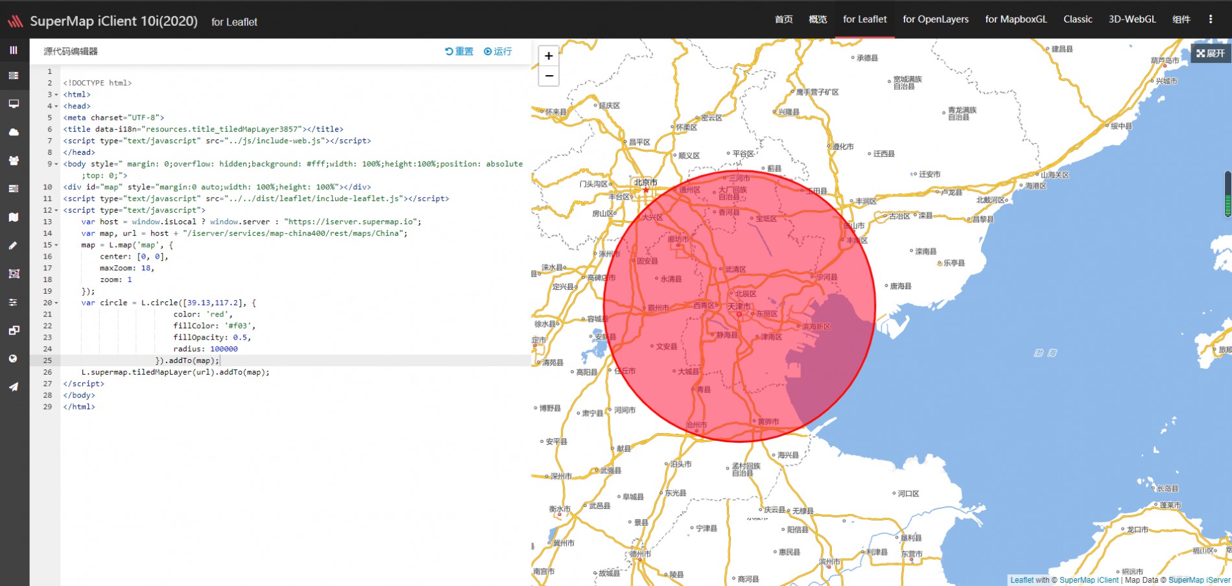The height and width of the screenshot is (586, 1232).
Task: Place cursor on code line 25
Action: click(296, 360)
